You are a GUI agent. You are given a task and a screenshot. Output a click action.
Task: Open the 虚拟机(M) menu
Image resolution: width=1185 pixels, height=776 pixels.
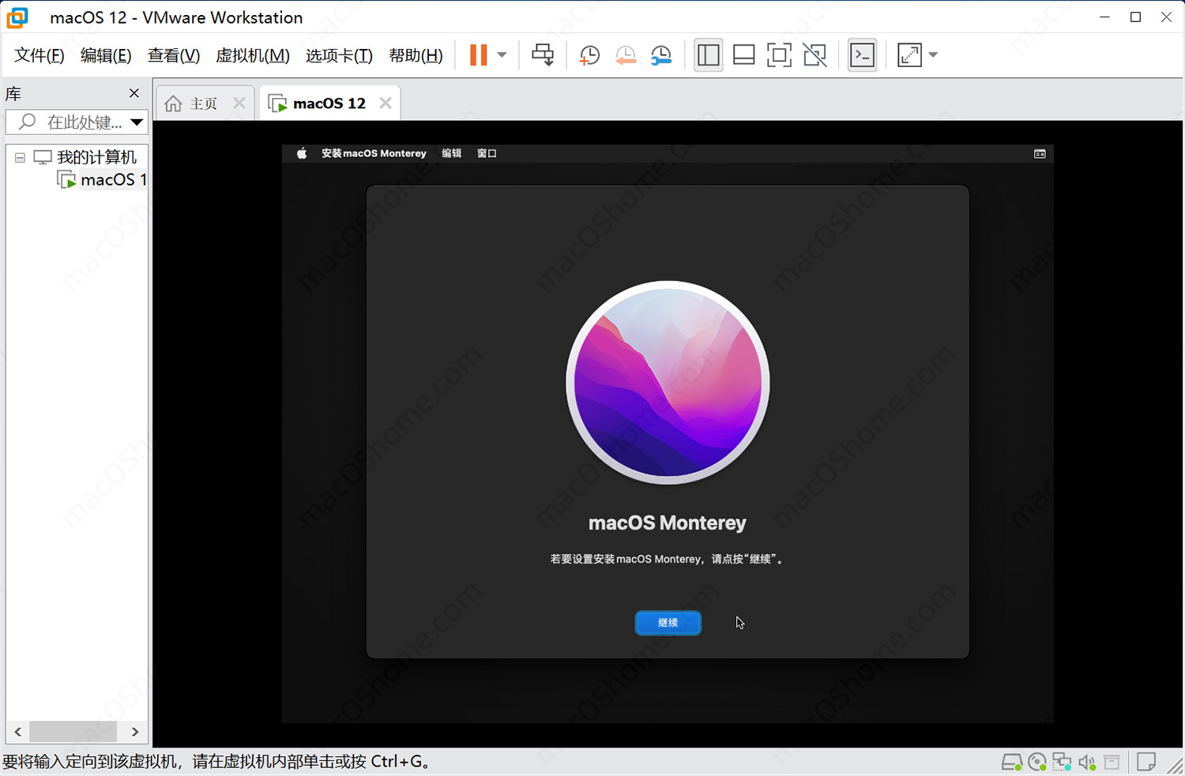coord(252,55)
